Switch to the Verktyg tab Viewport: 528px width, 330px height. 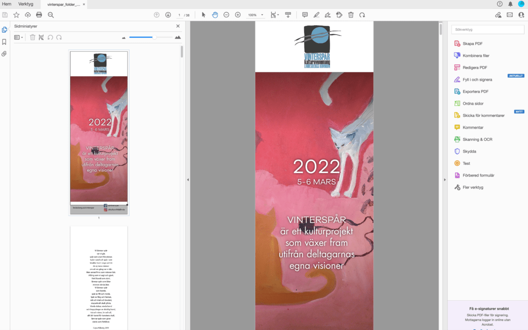[25, 4]
